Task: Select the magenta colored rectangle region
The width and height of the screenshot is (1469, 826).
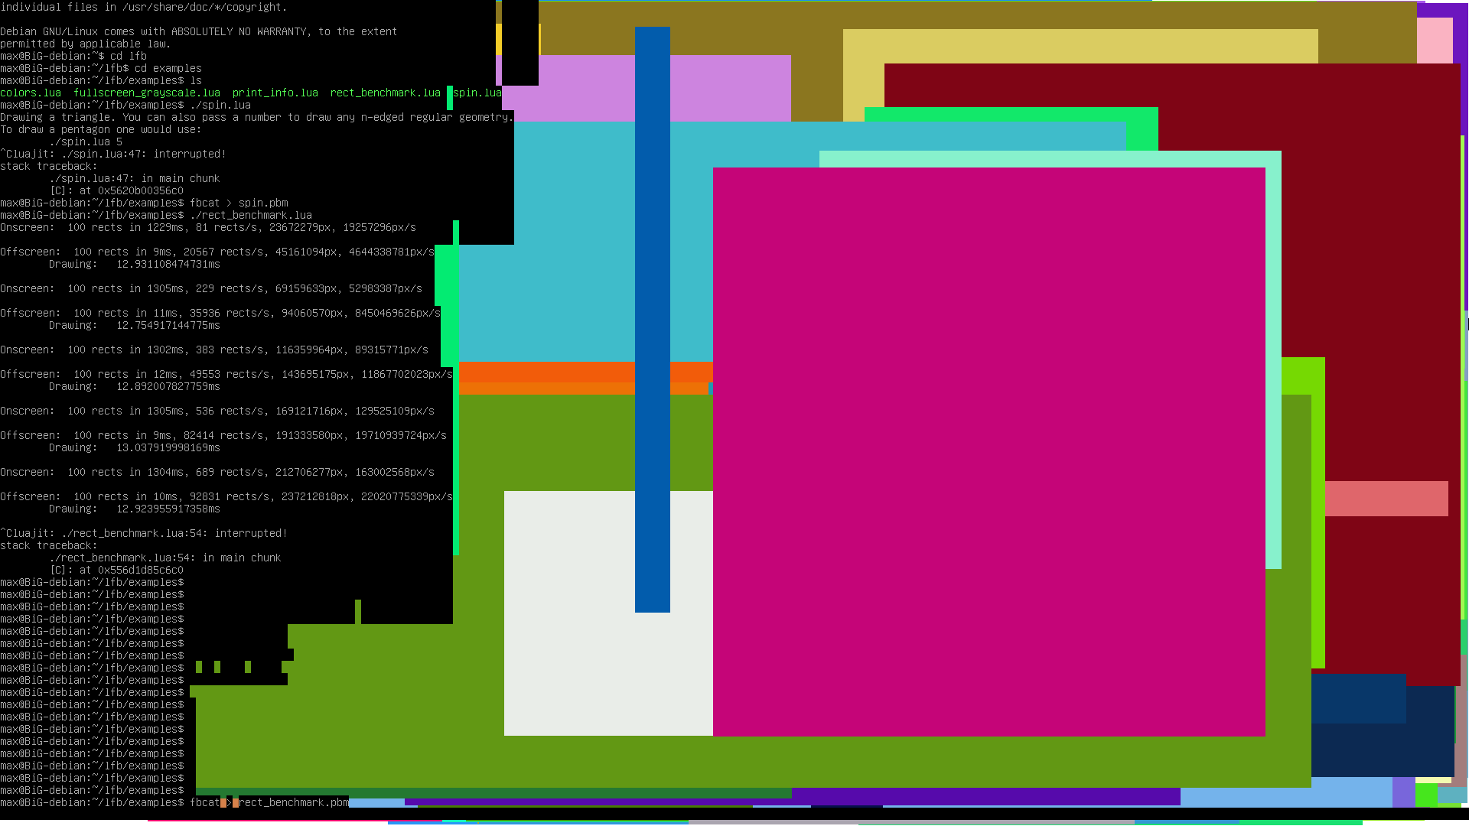Action: [990, 450]
